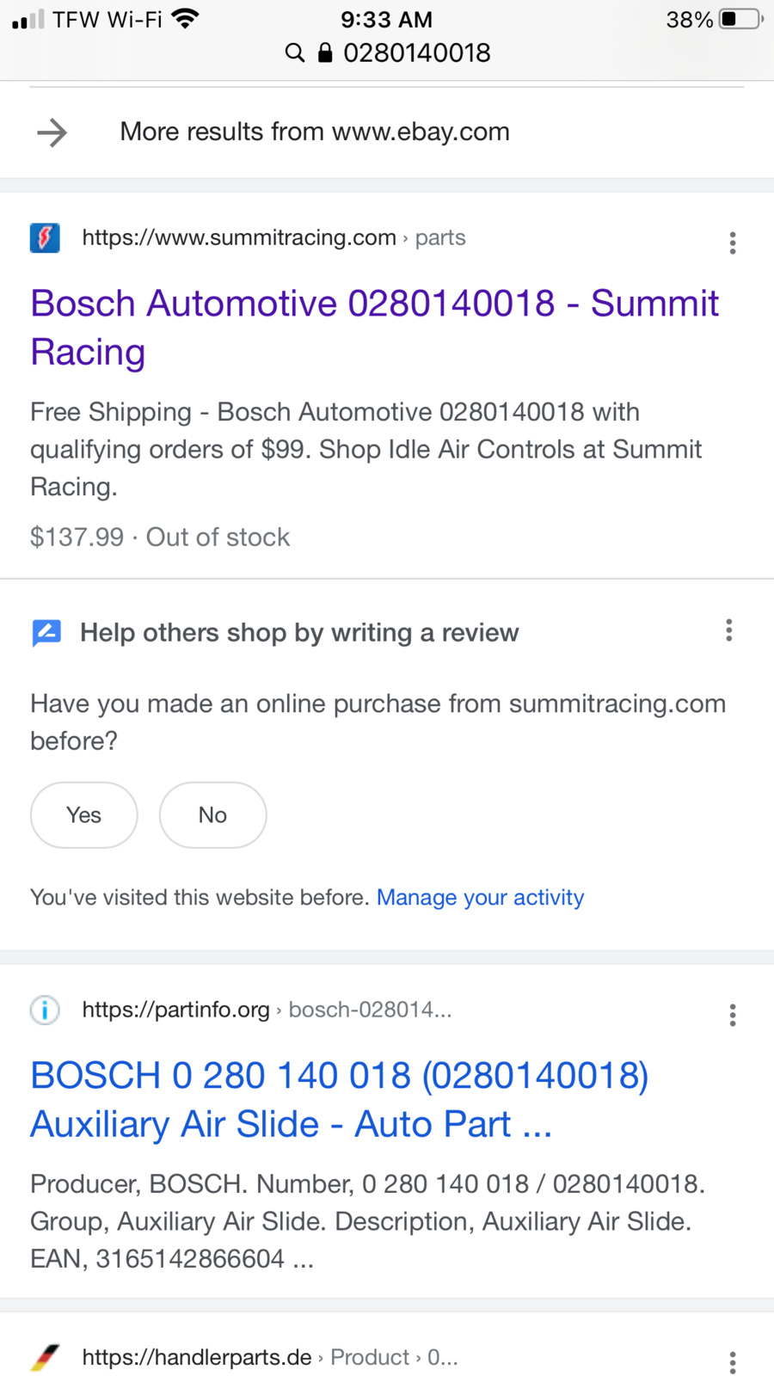The width and height of the screenshot is (774, 1376).
Task: Answer No to online purchase question
Action: coord(212,814)
